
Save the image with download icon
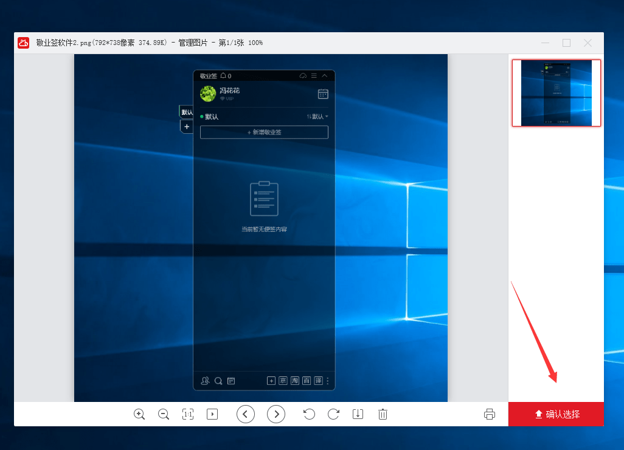[358, 414]
